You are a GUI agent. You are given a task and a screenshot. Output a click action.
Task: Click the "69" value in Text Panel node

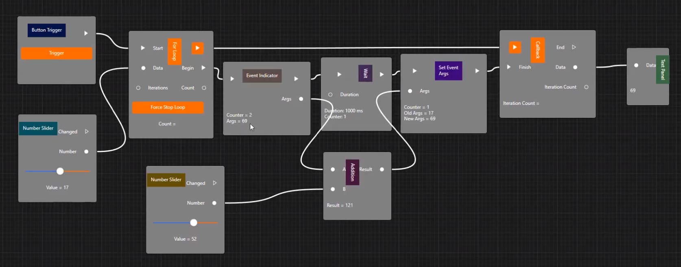click(x=633, y=91)
